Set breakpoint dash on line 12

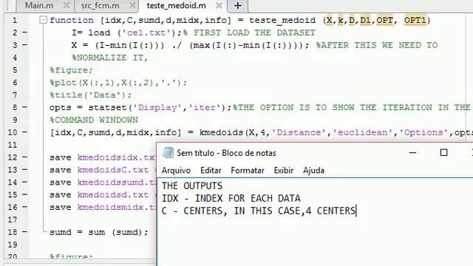(24, 157)
